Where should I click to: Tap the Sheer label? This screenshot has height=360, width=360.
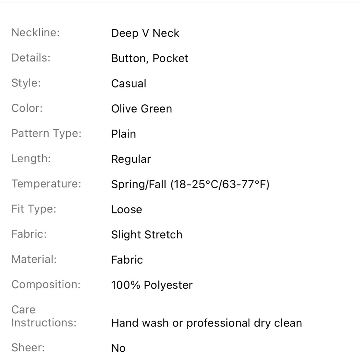(28, 347)
